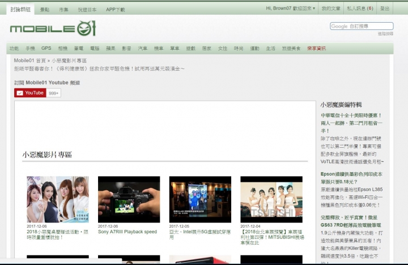The width and height of the screenshot is (408, 265).
Task: Select the 討論群組 tab
Action: pyautogui.click(x=20, y=10)
